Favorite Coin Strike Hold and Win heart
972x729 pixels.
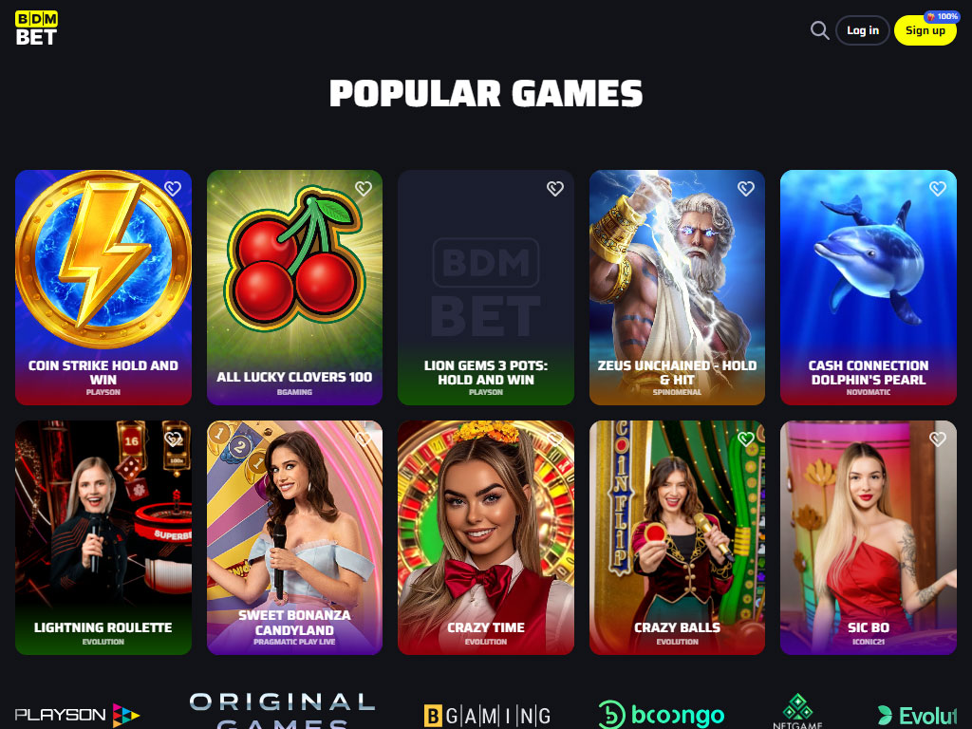pos(173,189)
